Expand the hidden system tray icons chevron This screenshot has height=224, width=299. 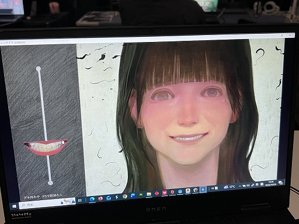click(x=240, y=186)
